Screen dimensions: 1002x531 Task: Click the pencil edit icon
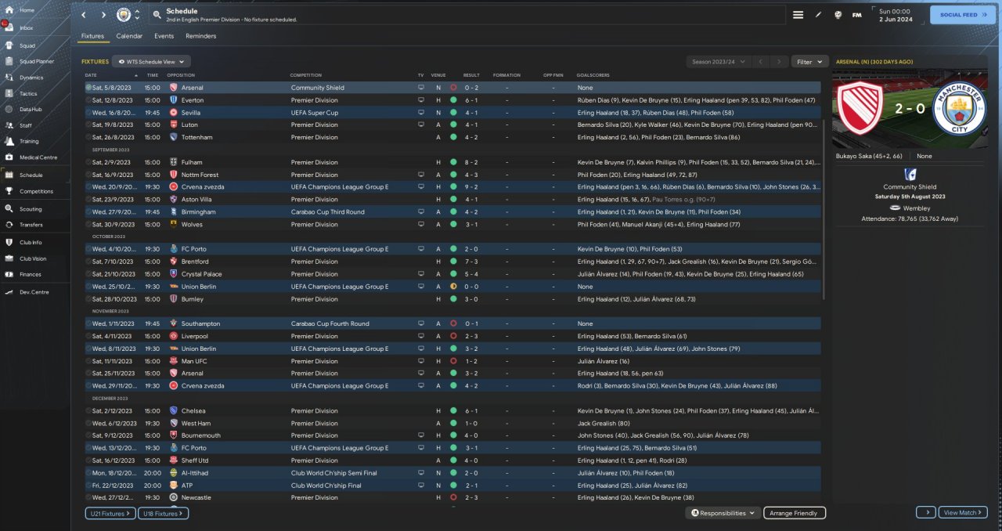tap(818, 15)
